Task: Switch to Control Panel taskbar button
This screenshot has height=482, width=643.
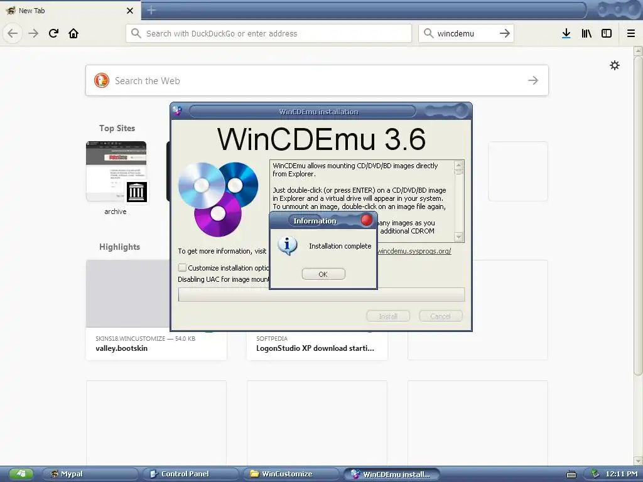Action: [x=190, y=474]
